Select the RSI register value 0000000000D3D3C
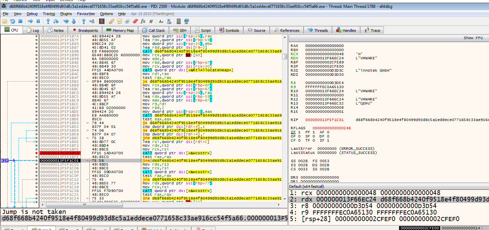 pos(324,70)
